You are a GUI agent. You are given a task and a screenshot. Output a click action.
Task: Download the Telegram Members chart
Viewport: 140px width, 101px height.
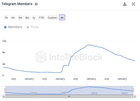pyautogui.click(x=125, y=4)
